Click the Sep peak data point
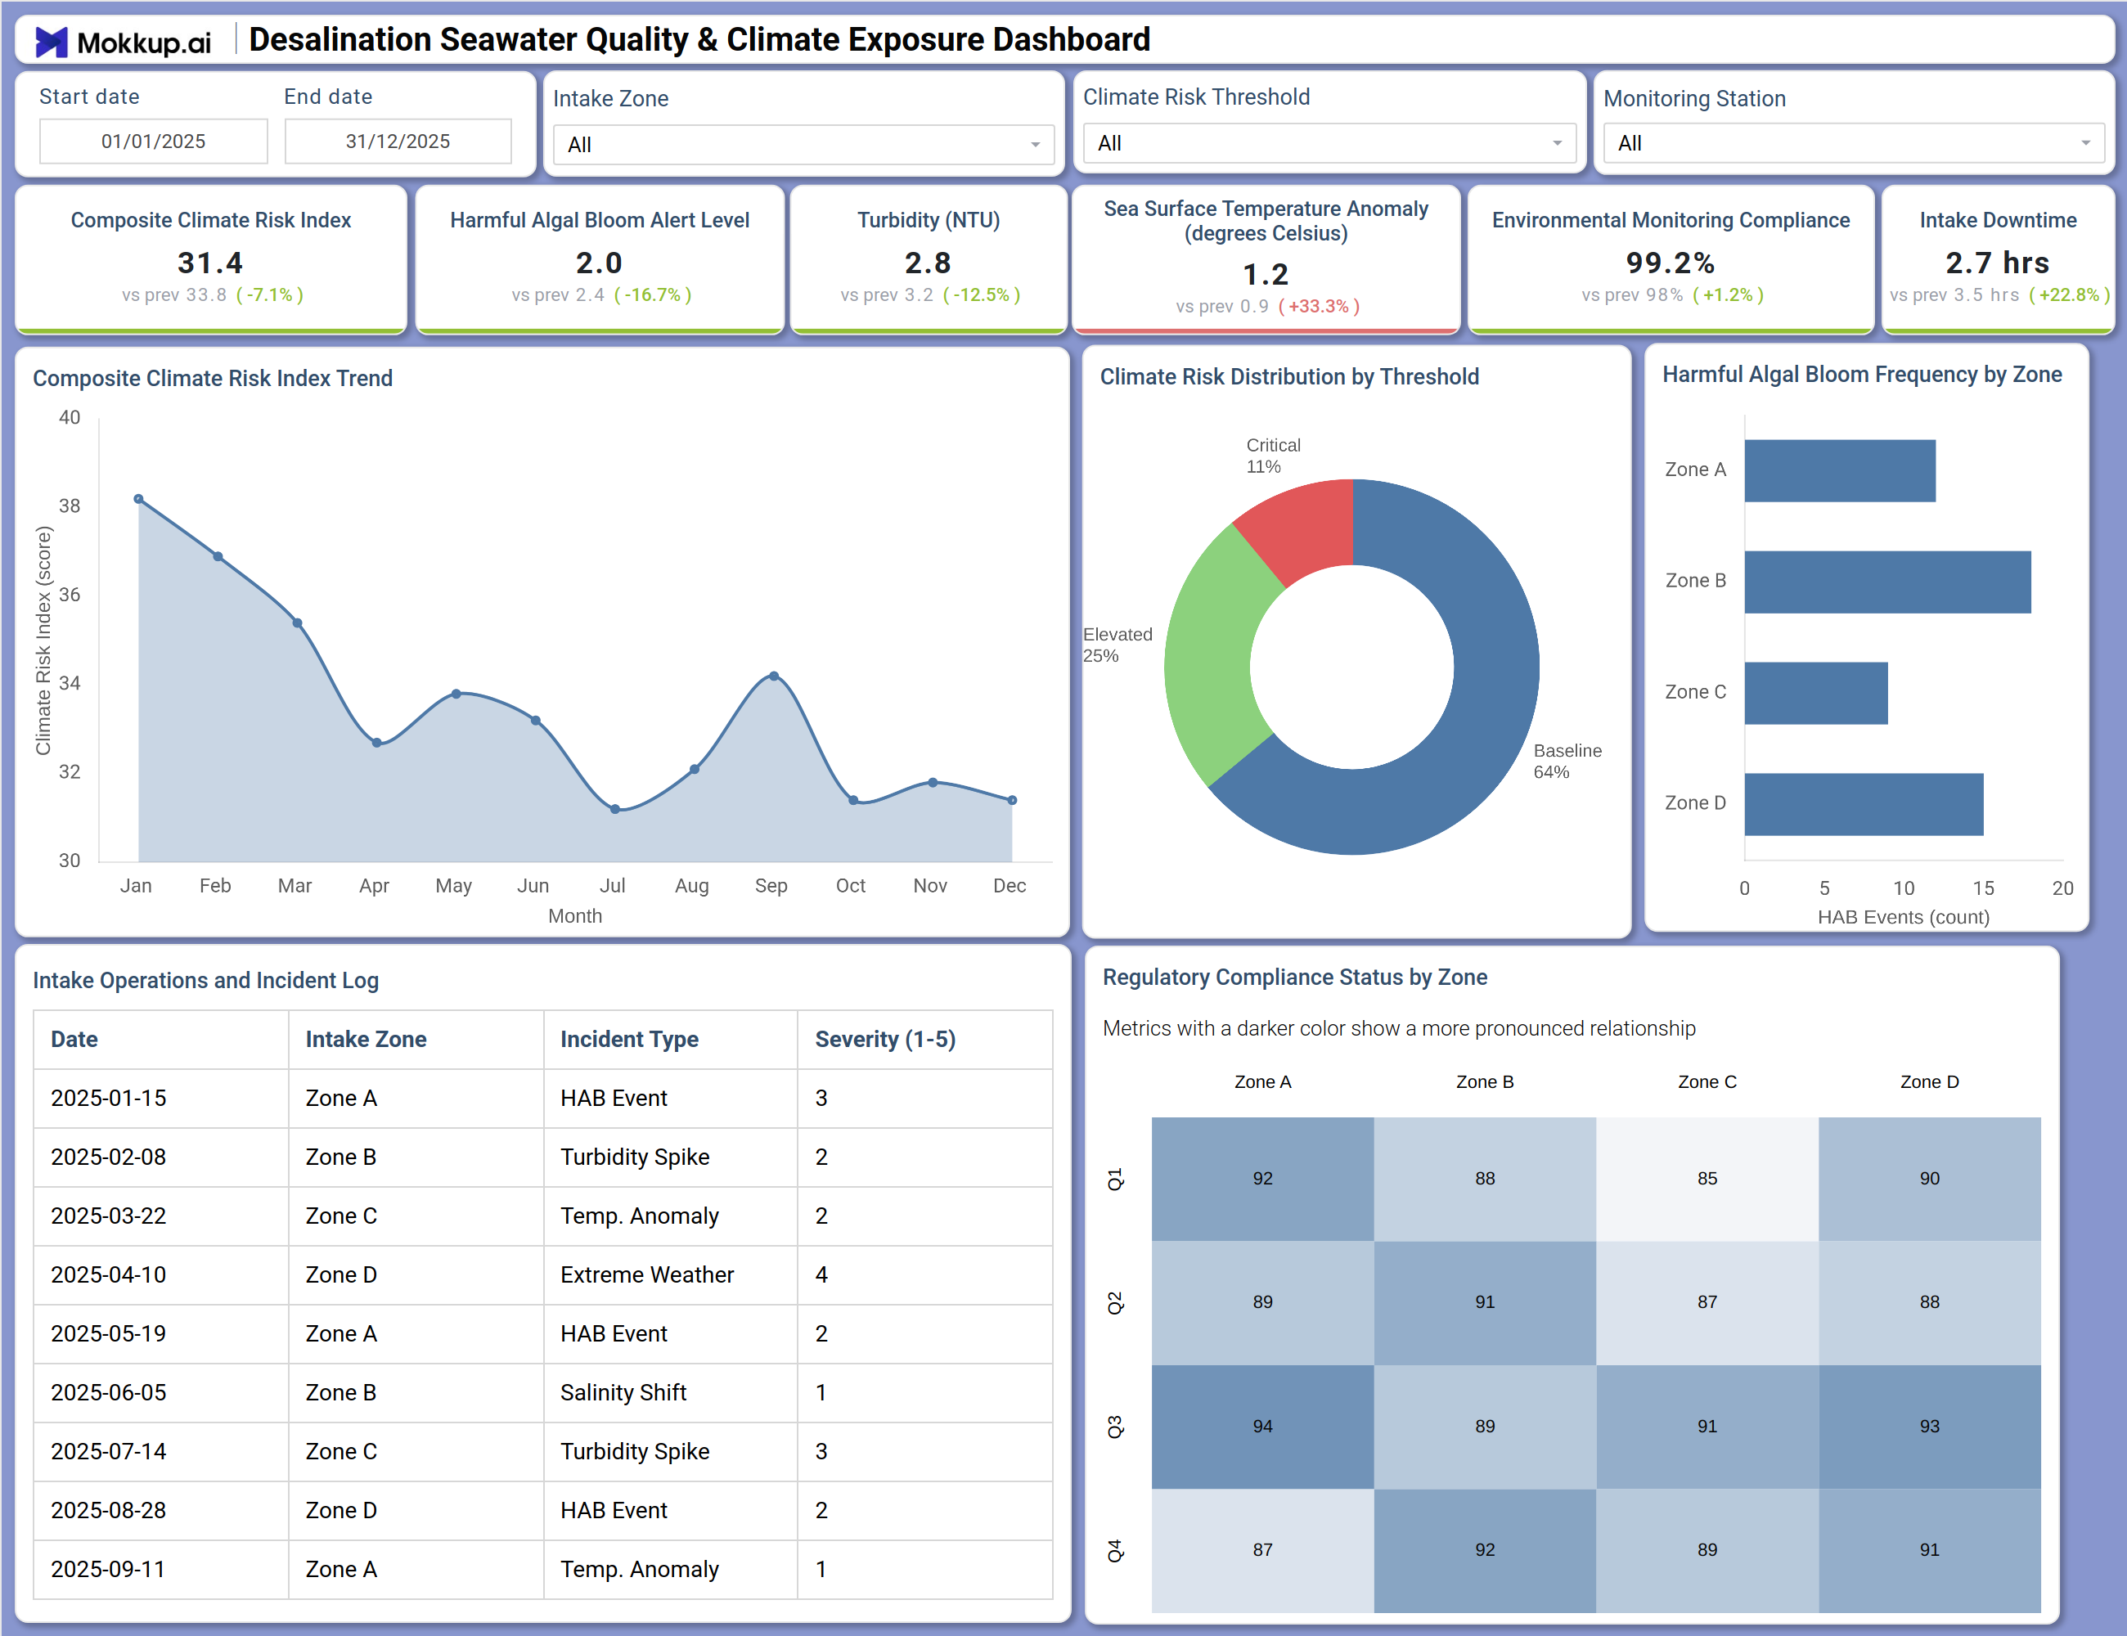 [x=774, y=675]
